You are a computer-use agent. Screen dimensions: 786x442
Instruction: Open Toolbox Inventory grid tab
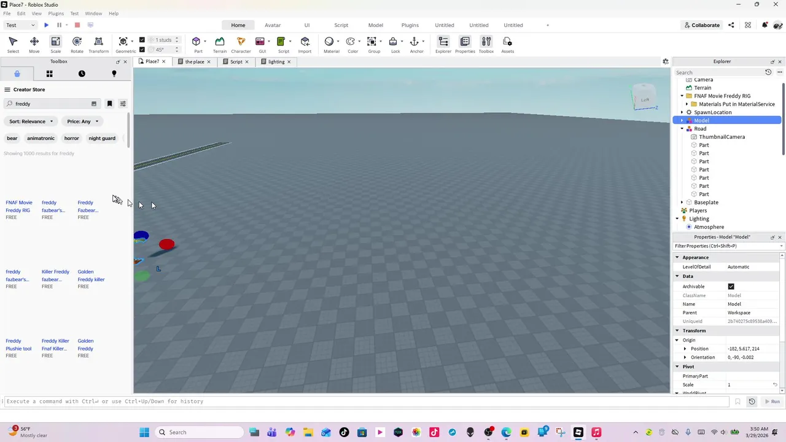coord(49,74)
